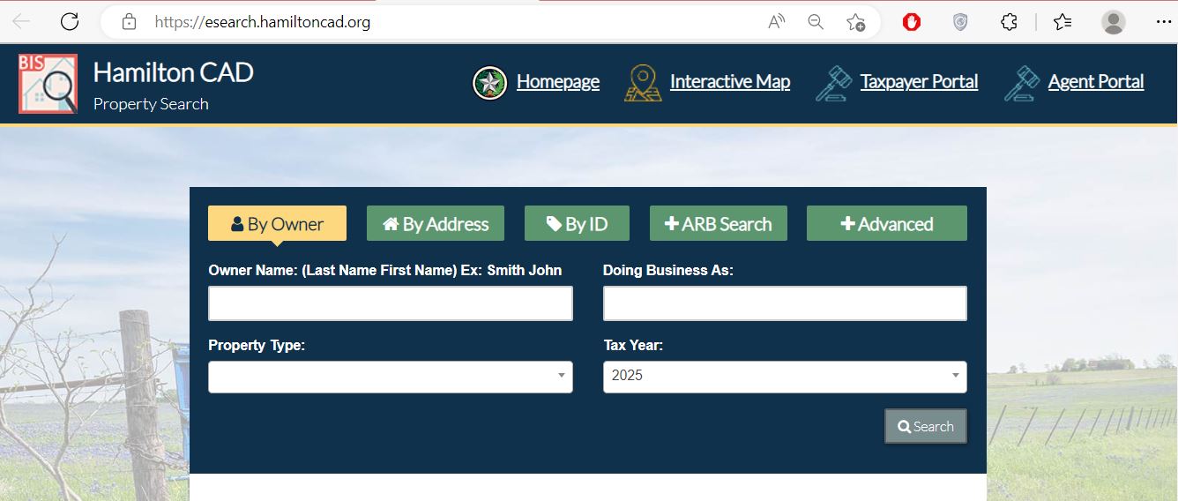Viewport: 1178px width, 501px height.
Task: Click the Interactive Map pin icon
Action: 643,83
